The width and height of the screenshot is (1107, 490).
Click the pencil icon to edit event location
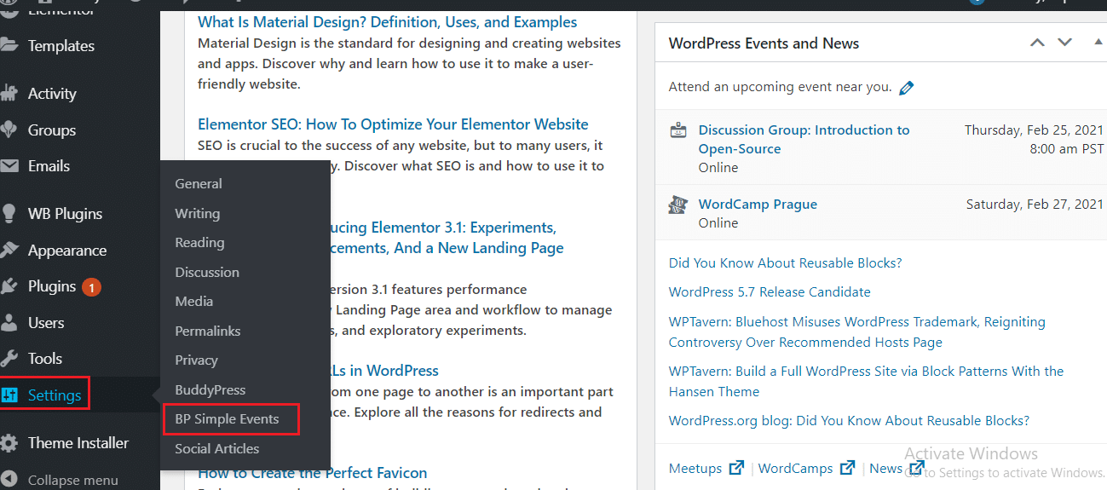[907, 88]
